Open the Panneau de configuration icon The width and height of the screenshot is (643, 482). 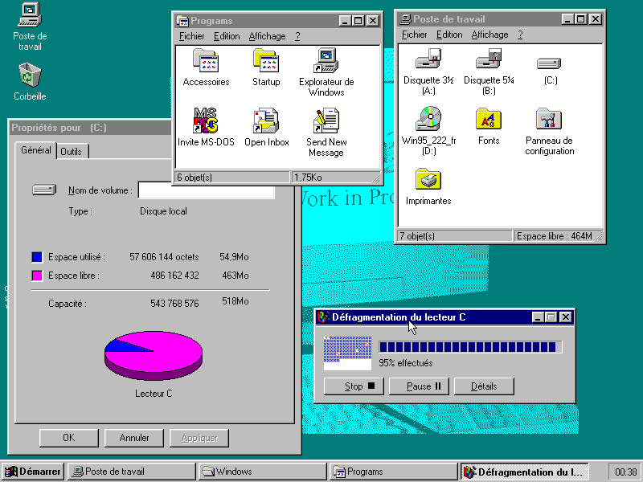tap(549, 119)
